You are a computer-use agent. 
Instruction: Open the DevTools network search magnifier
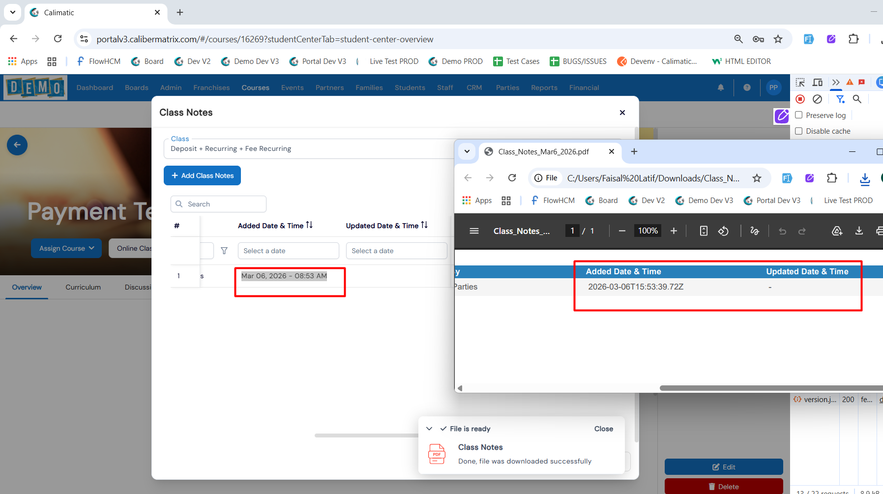pos(857,99)
